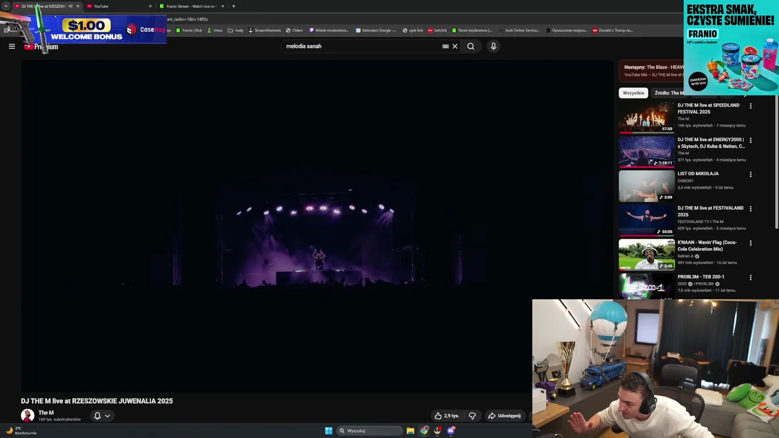
Task: Click the YouTube Premium logo
Action: 41,47
